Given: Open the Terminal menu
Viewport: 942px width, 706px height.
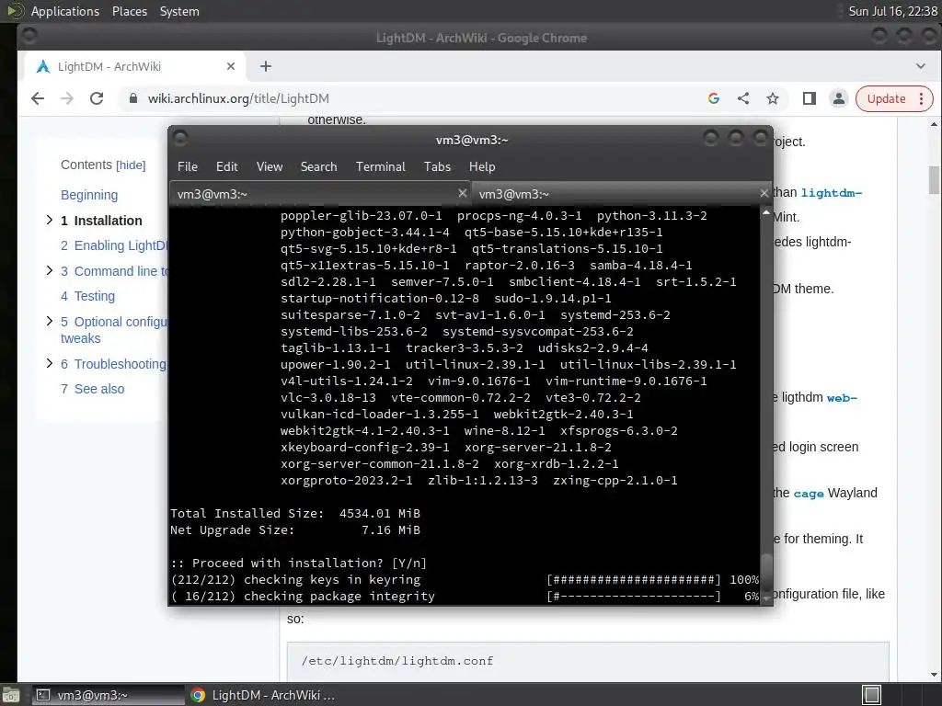Looking at the screenshot, I should coord(380,167).
